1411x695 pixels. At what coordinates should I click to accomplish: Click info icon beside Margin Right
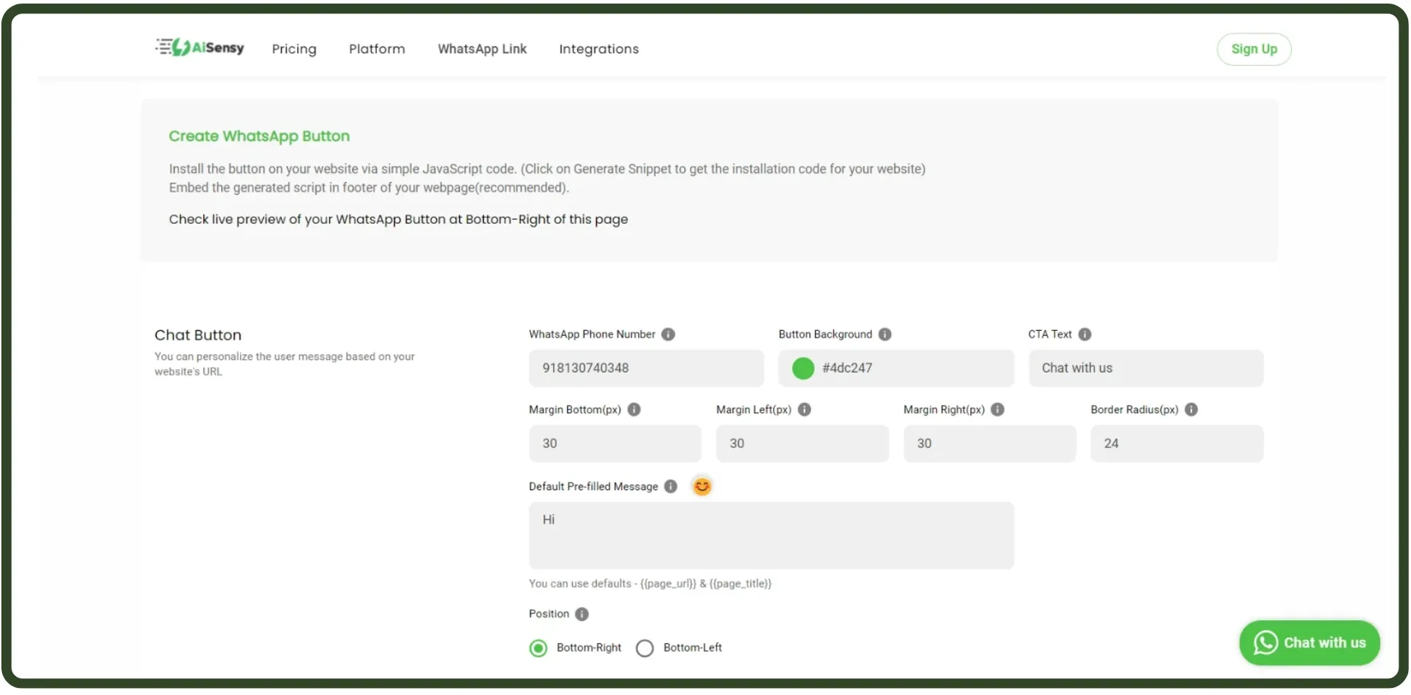(998, 409)
